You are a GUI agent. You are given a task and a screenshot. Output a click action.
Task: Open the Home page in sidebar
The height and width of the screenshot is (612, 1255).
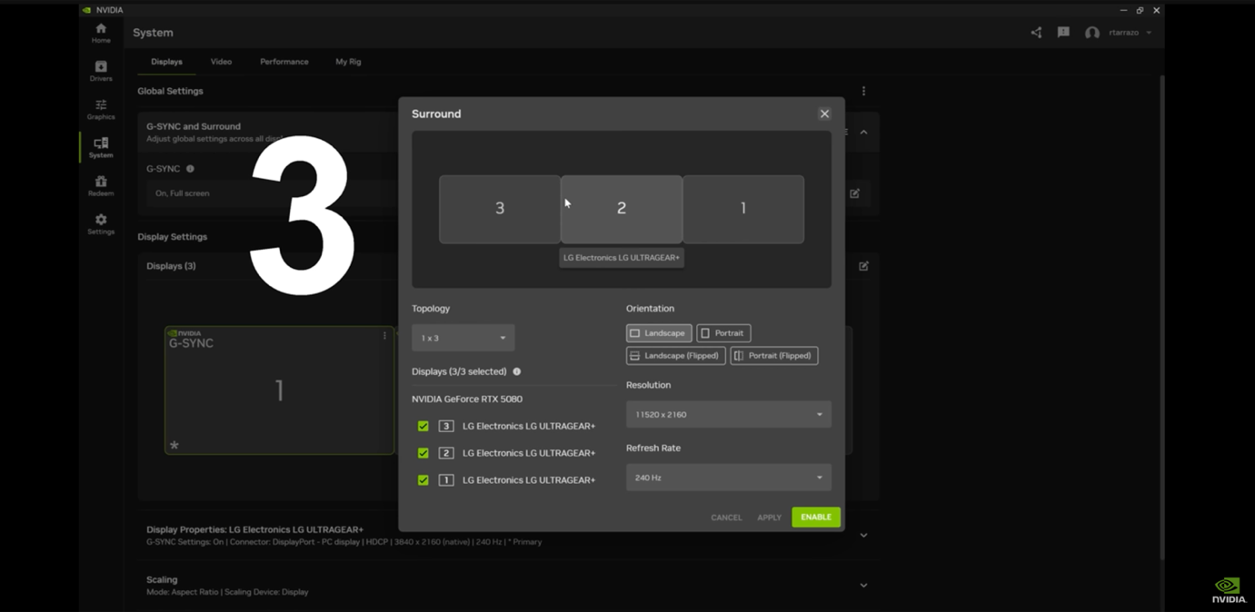[101, 33]
